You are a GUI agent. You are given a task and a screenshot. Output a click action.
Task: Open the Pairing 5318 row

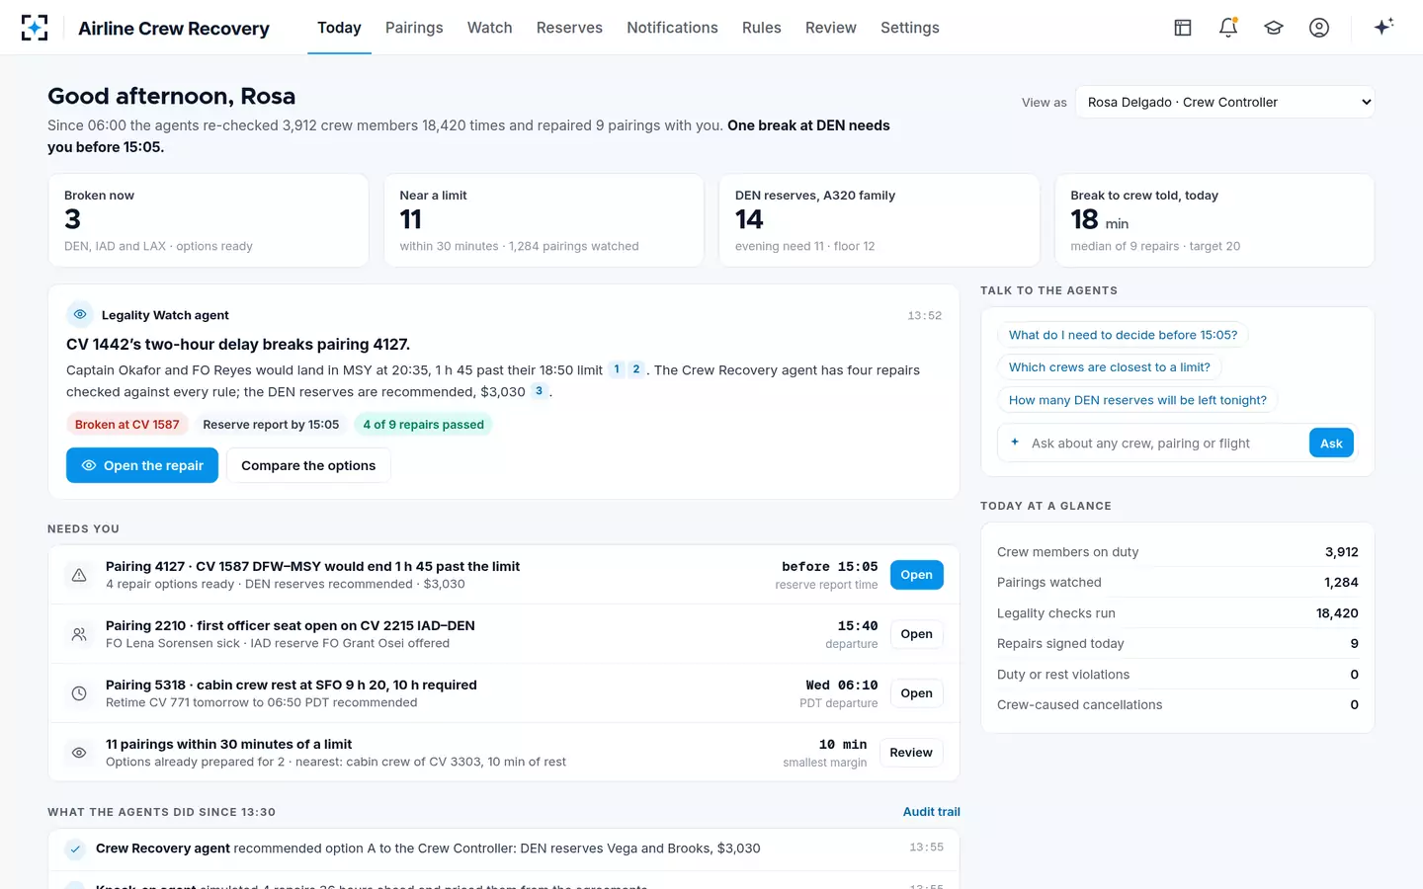(916, 693)
